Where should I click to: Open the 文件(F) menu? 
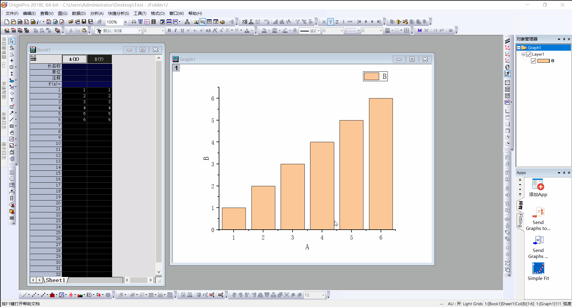tap(12, 13)
